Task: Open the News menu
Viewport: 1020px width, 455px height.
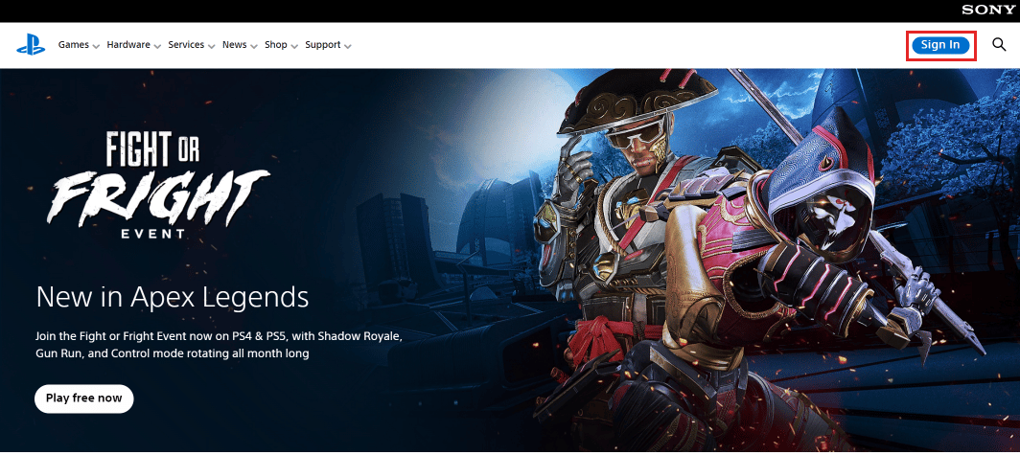Action: (234, 45)
